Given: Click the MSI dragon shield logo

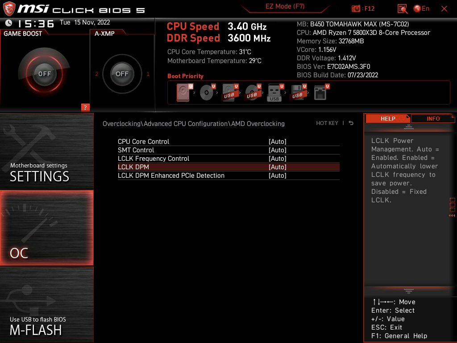Looking at the screenshot, I should (x=9, y=9).
